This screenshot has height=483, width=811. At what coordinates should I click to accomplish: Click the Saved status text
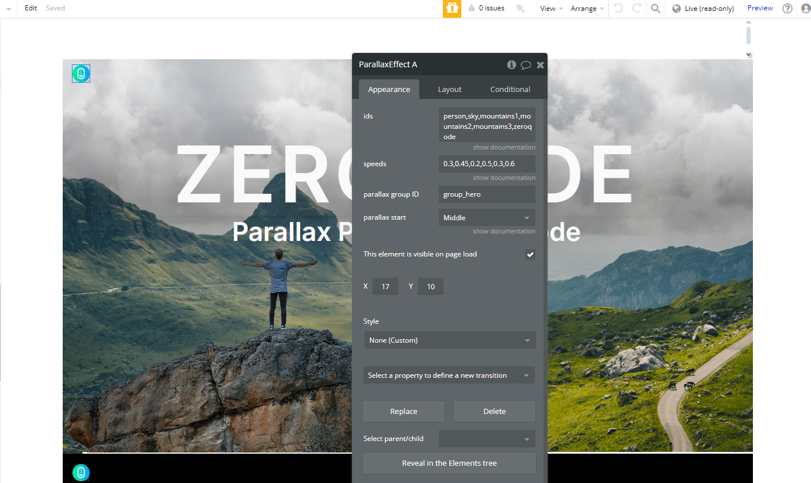pyautogui.click(x=55, y=8)
